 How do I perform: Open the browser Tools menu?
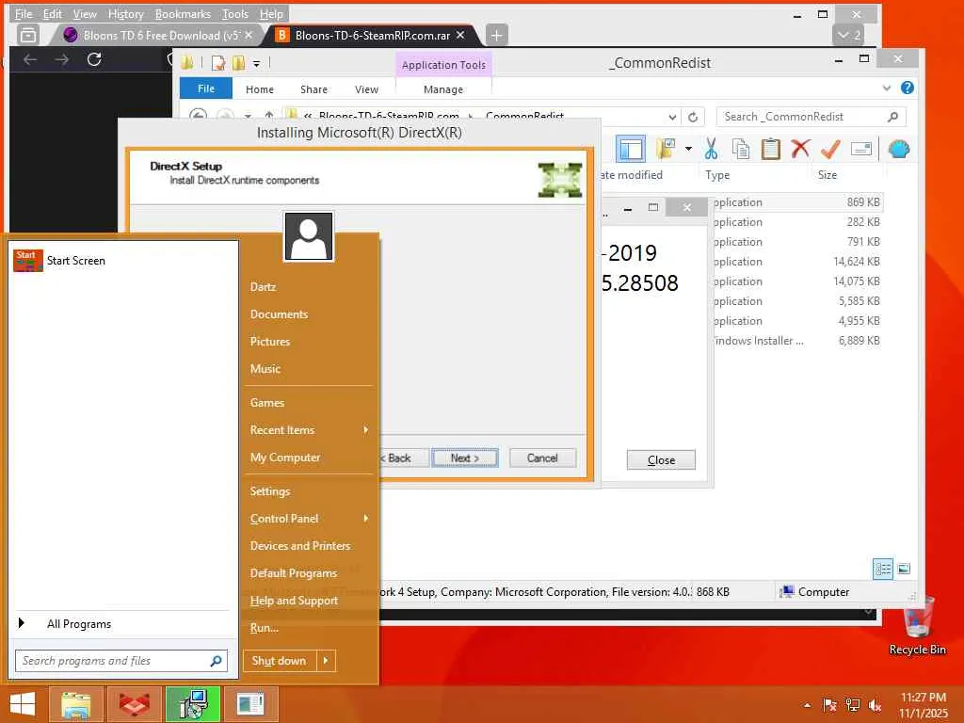click(235, 13)
